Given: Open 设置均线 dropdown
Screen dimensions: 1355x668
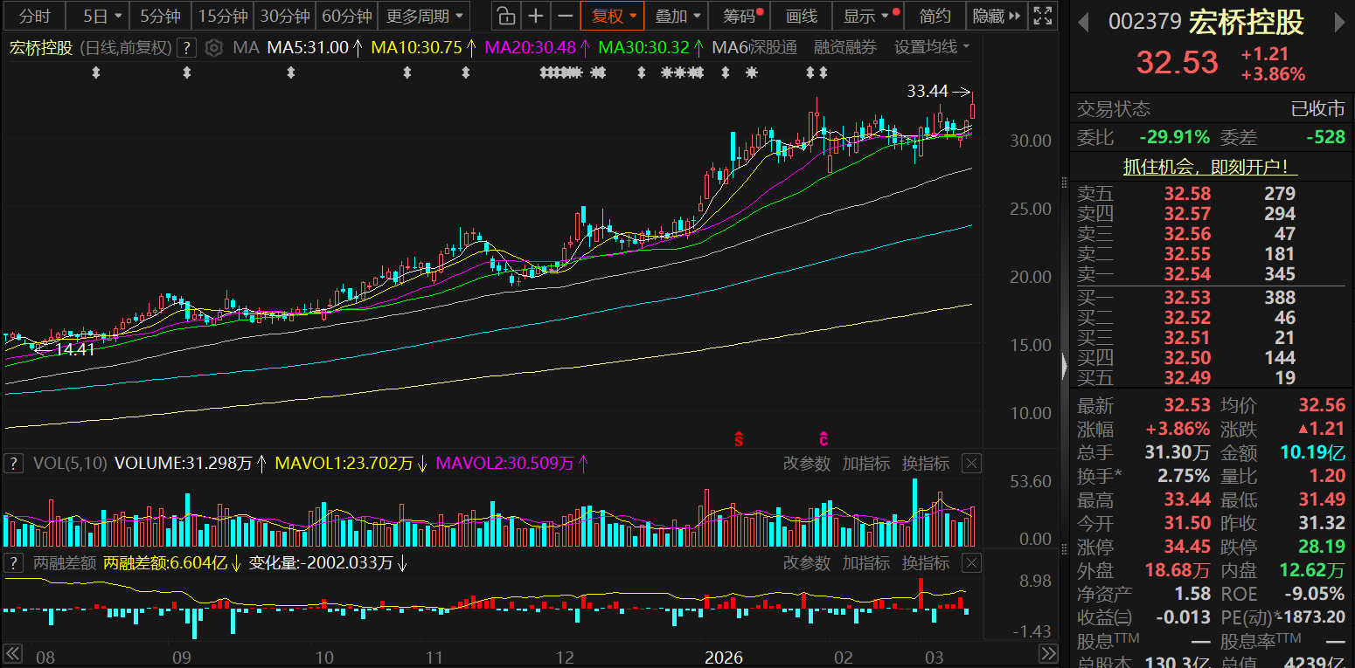Looking at the screenshot, I should tap(932, 48).
